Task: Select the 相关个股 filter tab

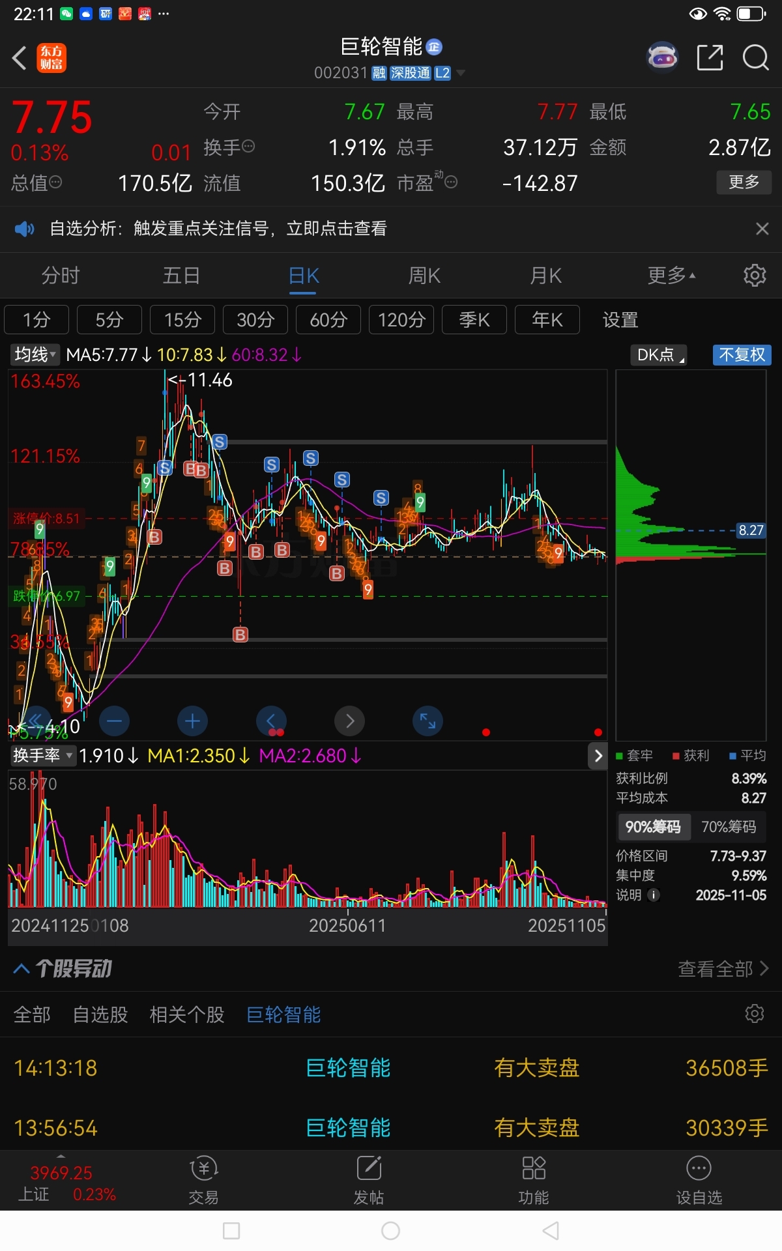Action: [187, 1014]
